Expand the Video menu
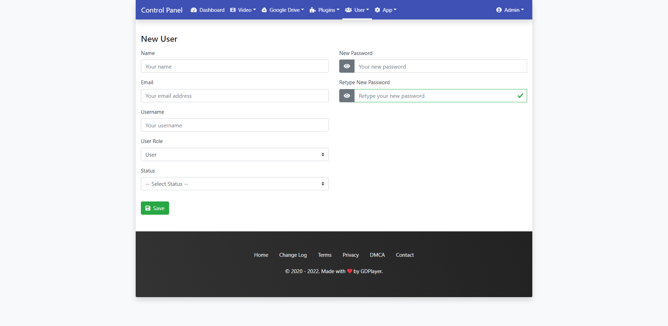 243,10
